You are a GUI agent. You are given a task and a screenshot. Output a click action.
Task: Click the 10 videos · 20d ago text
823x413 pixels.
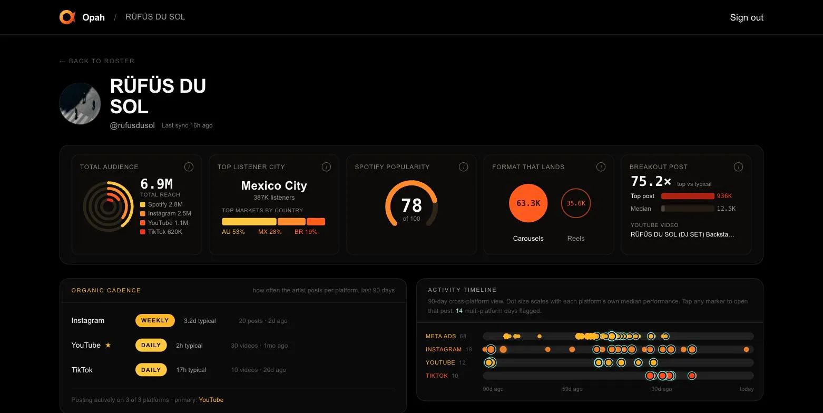pyautogui.click(x=259, y=370)
